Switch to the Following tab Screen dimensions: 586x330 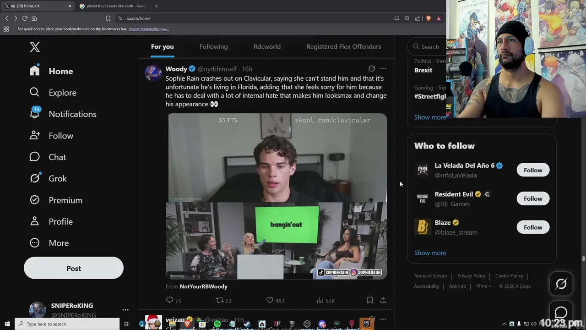click(213, 47)
